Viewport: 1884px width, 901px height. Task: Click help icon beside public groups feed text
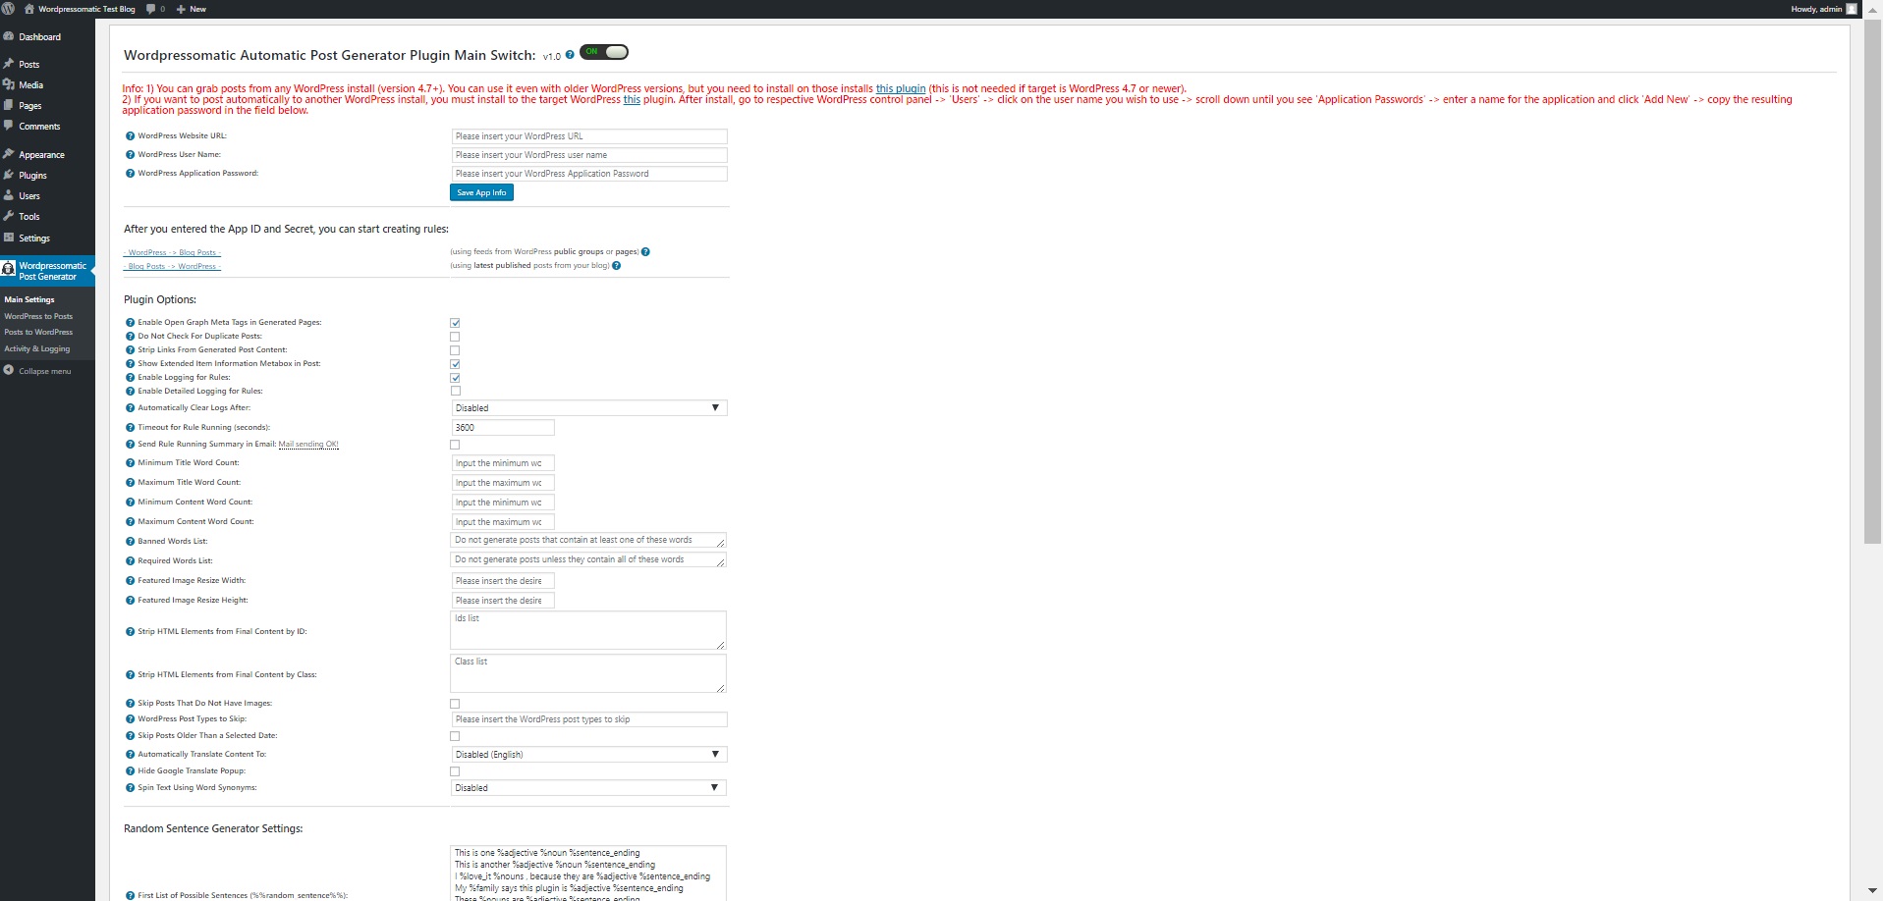[x=645, y=252]
